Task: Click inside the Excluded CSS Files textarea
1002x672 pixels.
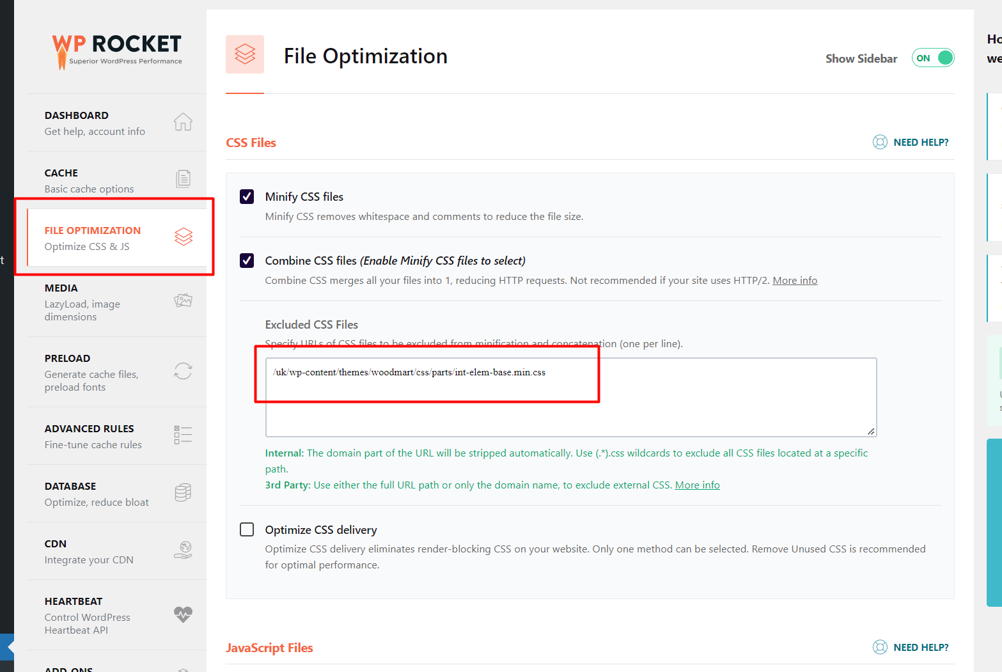Action: [571, 397]
